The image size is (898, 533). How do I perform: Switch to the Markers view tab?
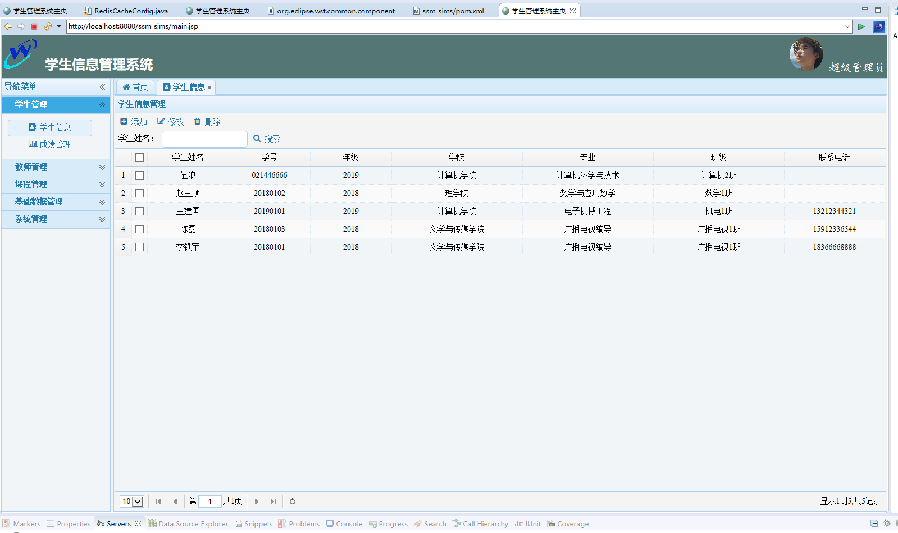21,523
